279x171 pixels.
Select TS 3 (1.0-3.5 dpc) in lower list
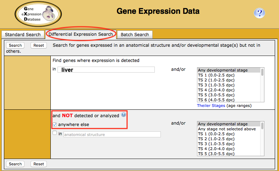tap(229, 144)
